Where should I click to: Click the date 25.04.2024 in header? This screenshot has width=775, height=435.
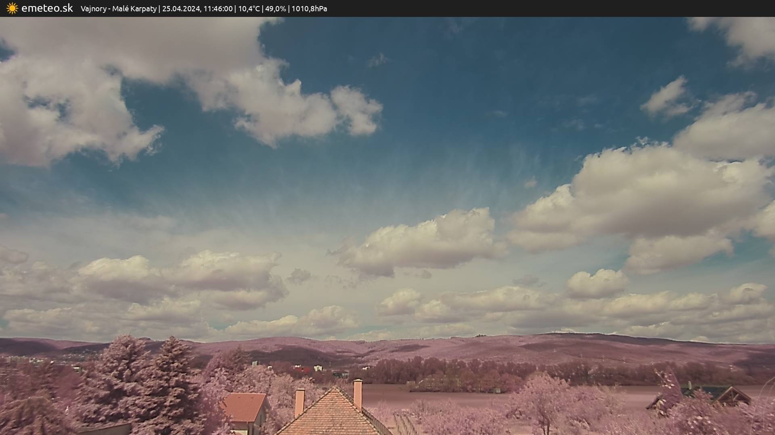click(181, 8)
